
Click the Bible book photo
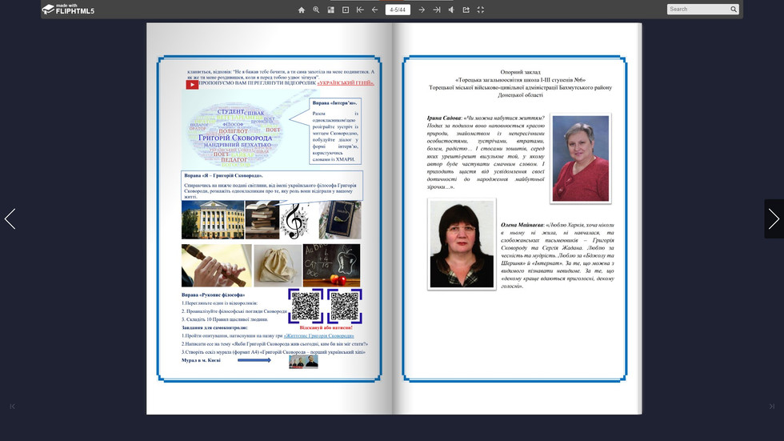(340, 220)
